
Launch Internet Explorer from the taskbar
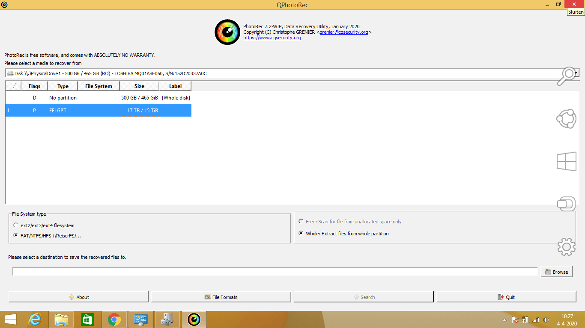point(35,319)
